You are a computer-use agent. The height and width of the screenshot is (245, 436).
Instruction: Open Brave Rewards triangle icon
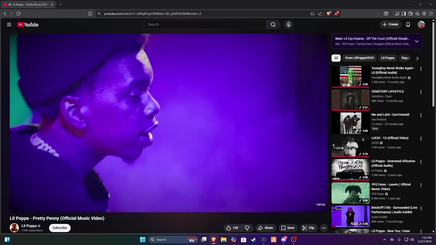point(337,14)
